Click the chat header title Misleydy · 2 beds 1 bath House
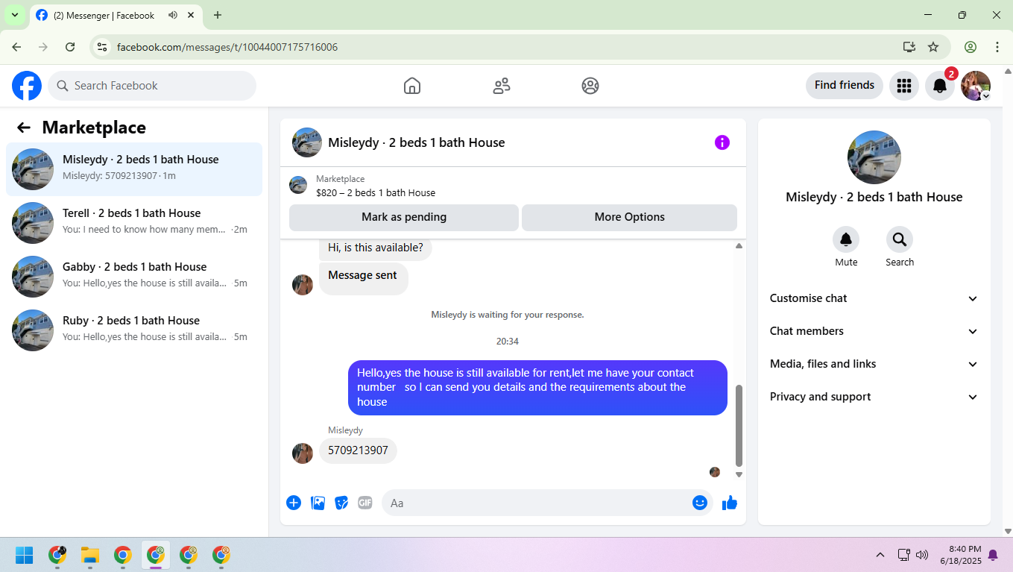 click(417, 142)
